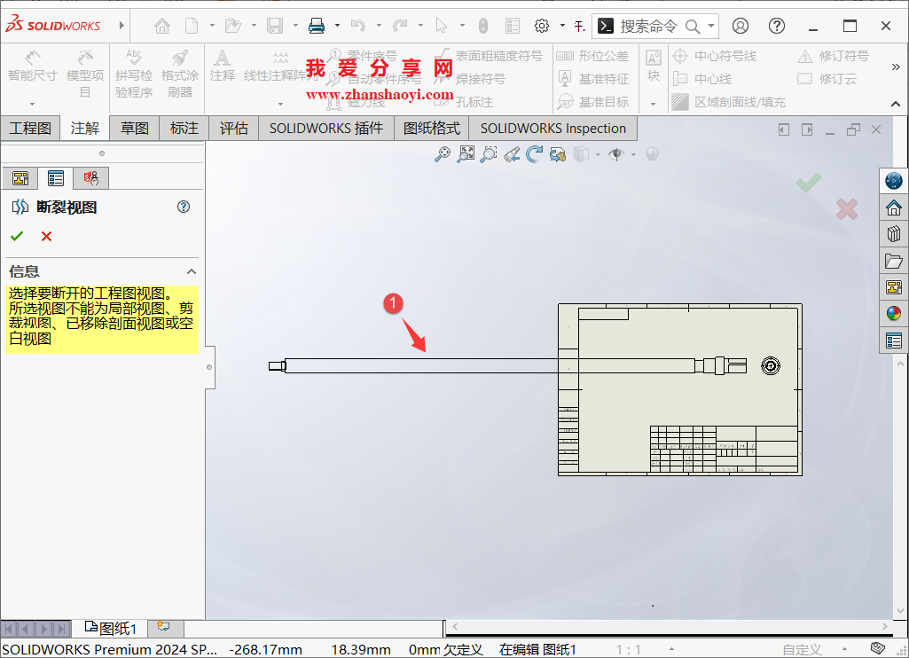Switch to the 草图 ribbon tab

(133, 128)
